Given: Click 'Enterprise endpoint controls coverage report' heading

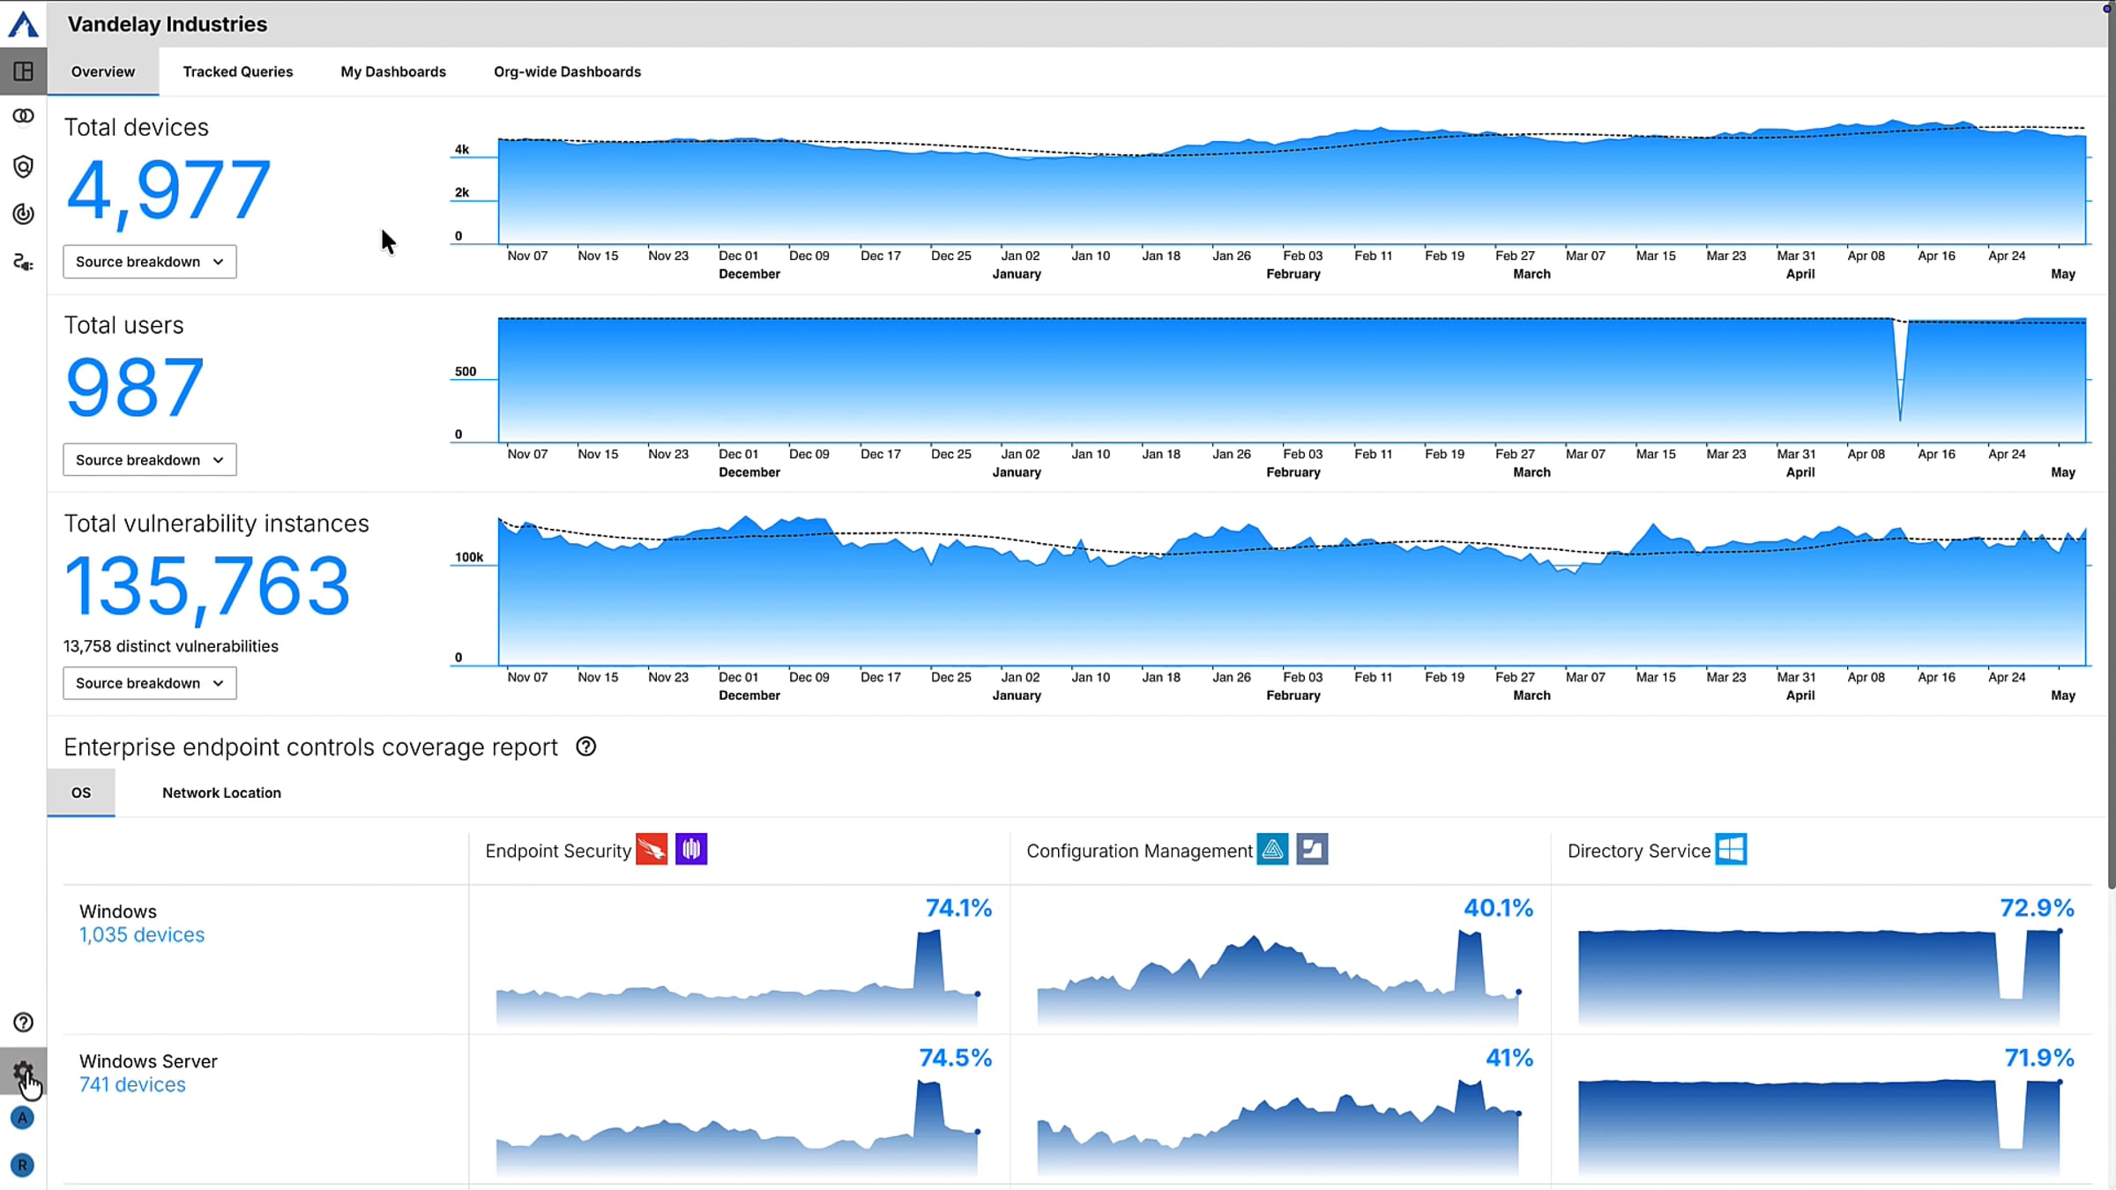Looking at the screenshot, I should click(x=310, y=747).
